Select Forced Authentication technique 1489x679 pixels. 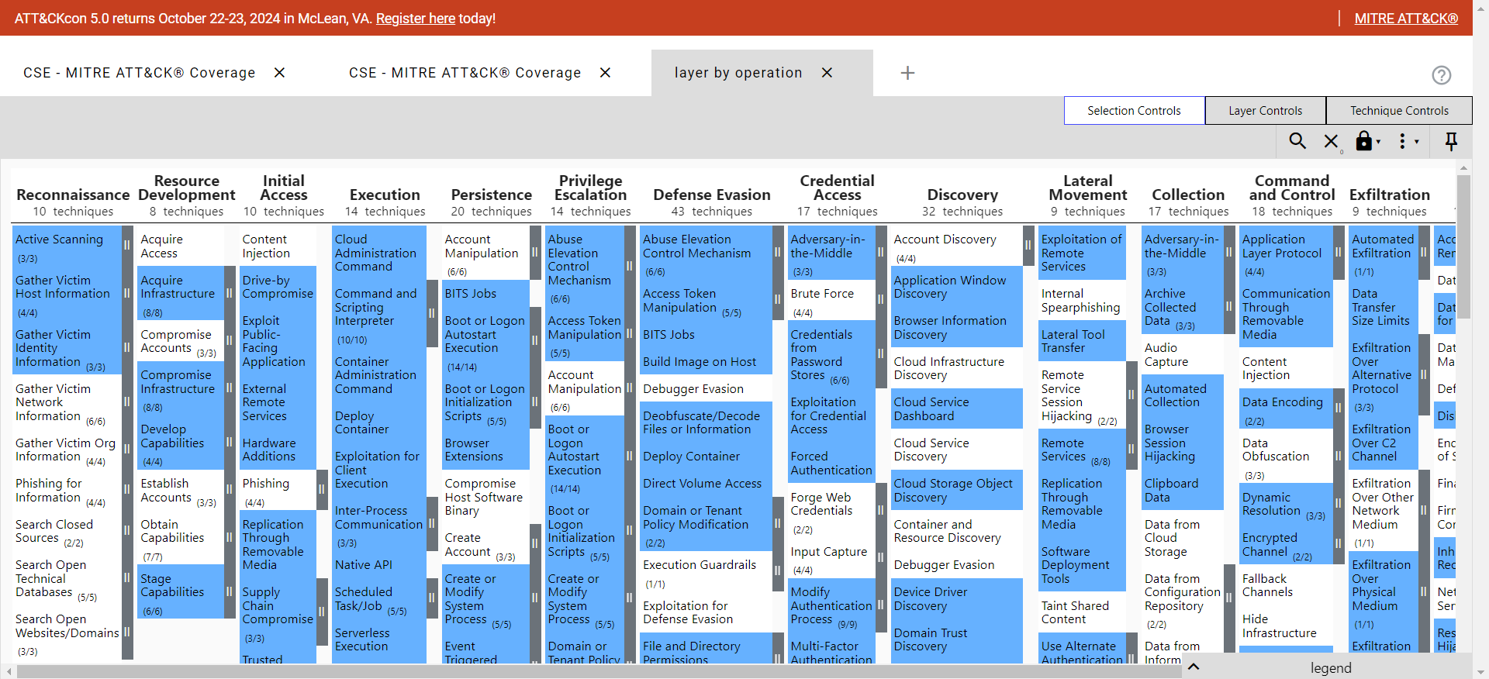point(831,463)
